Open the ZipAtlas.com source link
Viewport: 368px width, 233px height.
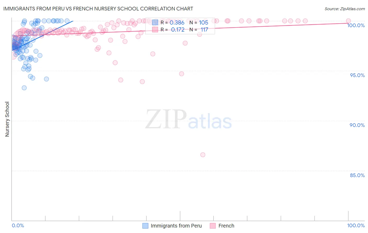[x=345, y=9]
